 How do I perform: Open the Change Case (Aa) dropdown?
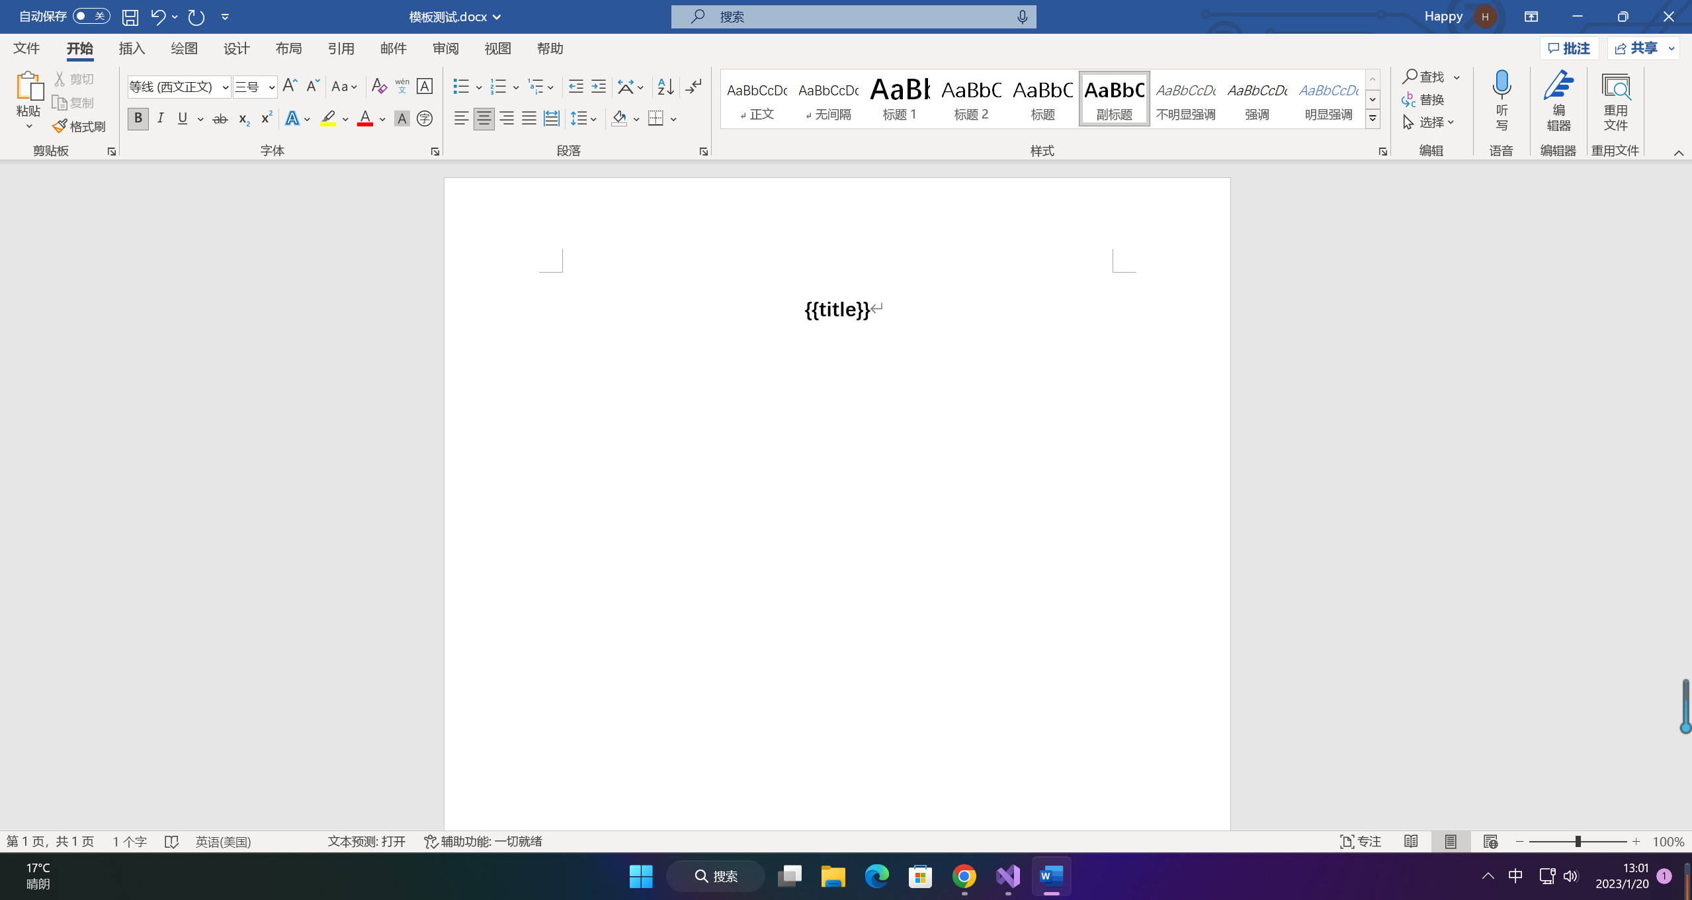pos(344,86)
